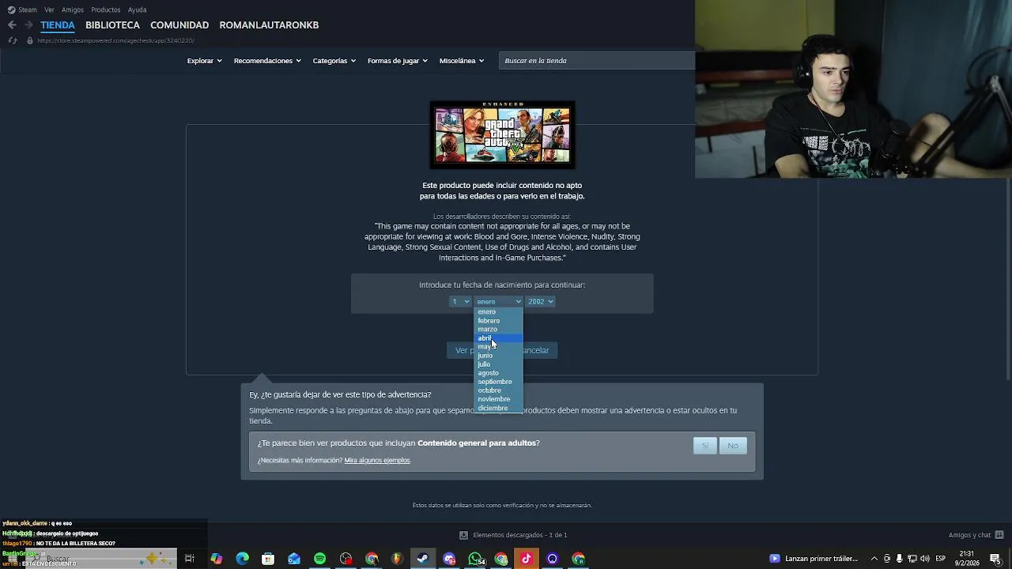This screenshot has height=569, width=1012.
Task: Open the Explorar store dropdown
Action: (204, 61)
